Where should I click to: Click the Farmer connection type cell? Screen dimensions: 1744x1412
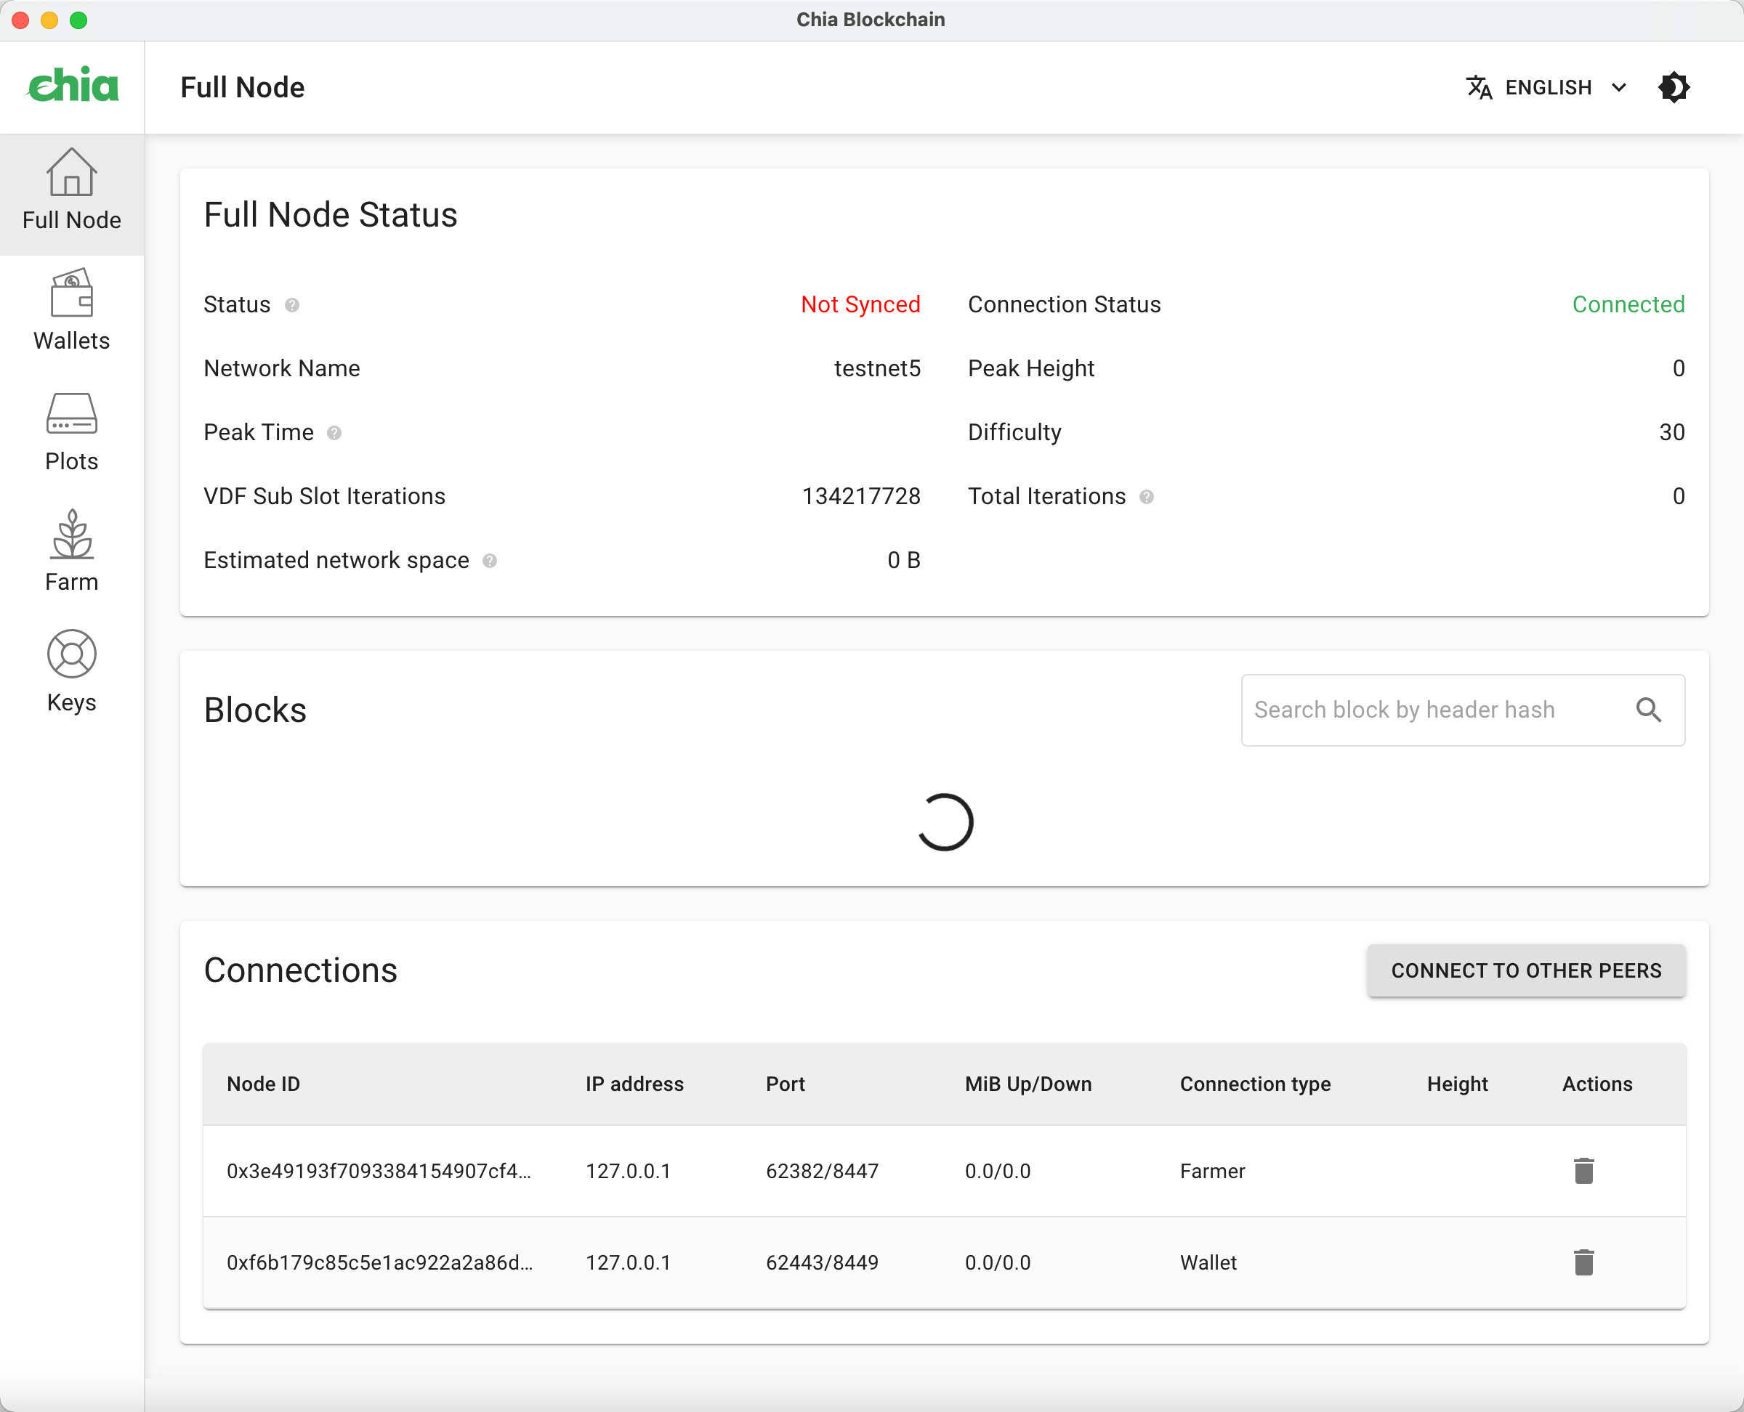(x=1213, y=1172)
